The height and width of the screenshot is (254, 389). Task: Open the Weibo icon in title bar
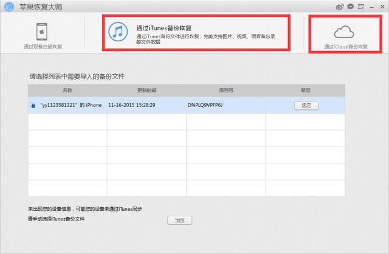(x=339, y=7)
